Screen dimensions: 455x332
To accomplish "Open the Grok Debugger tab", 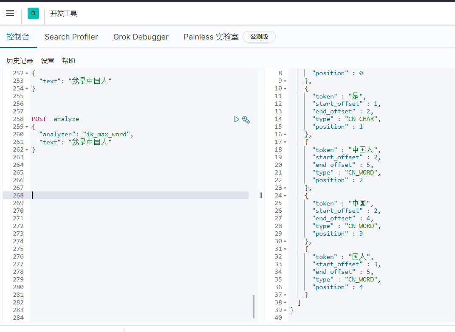I will click(x=141, y=37).
